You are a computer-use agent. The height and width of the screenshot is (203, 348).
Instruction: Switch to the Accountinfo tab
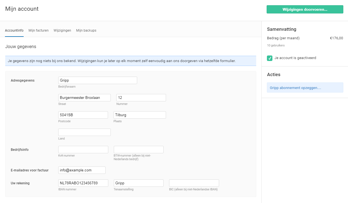click(14, 30)
